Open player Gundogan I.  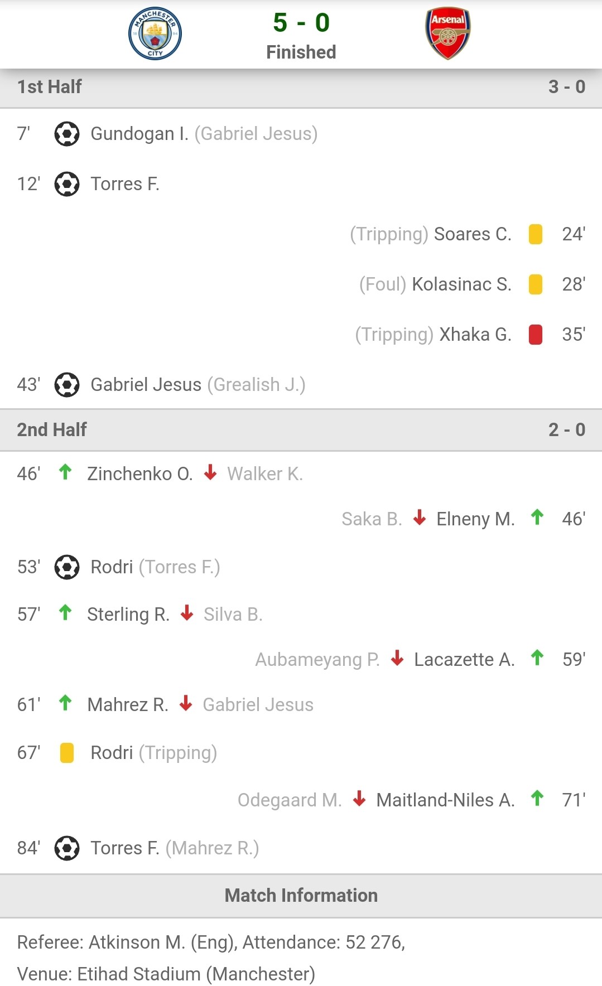[x=139, y=134]
